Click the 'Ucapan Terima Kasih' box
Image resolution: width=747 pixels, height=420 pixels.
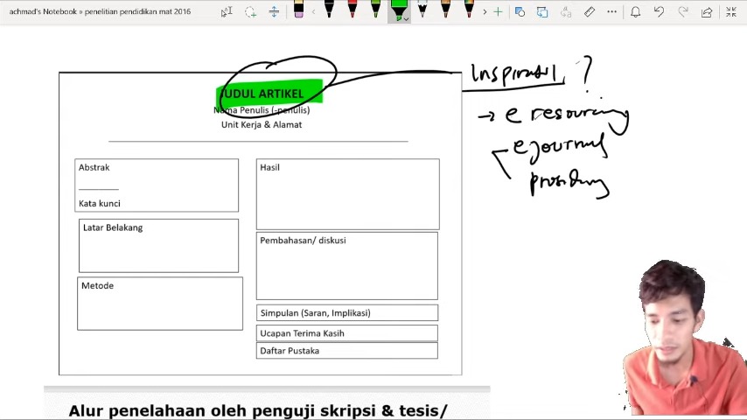tap(346, 333)
